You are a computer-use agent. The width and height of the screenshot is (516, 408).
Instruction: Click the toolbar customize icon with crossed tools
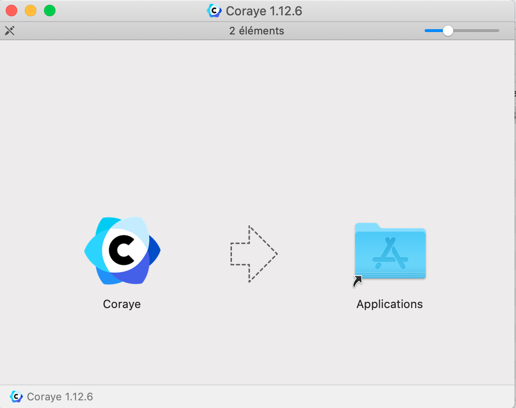click(x=10, y=31)
